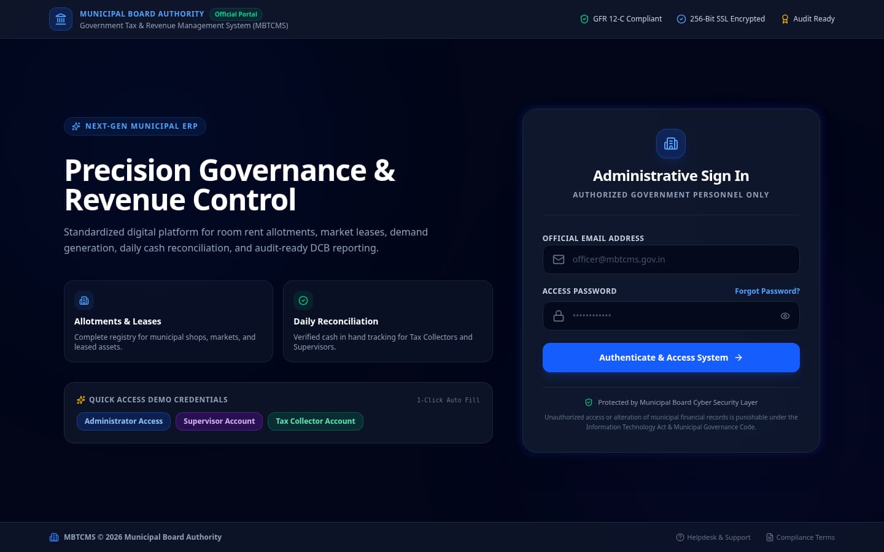Click the Municipal Board Authority title text
Image resolution: width=884 pixels, height=552 pixels.
tap(142, 13)
